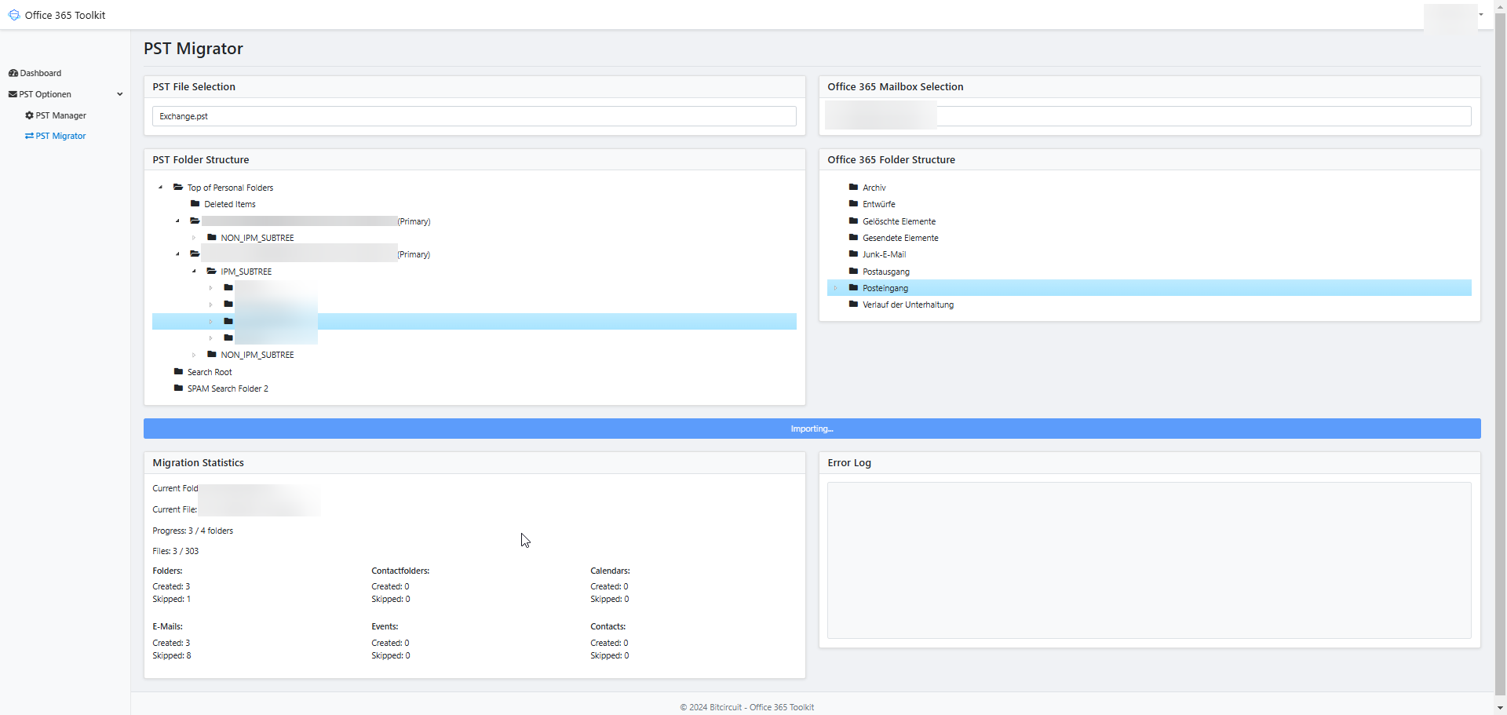Image resolution: width=1507 pixels, height=715 pixels.
Task: Click the PST file field showing Exchange.pst
Action: [x=474, y=116]
